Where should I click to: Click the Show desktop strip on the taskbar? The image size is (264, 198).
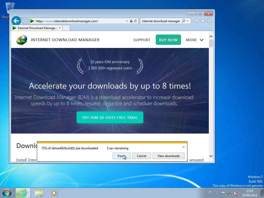pos(262,193)
